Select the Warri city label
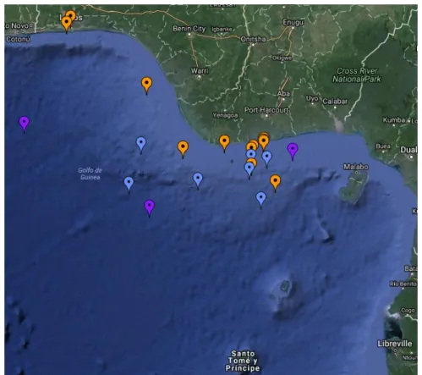The height and width of the screenshot is (375, 422). (x=200, y=70)
